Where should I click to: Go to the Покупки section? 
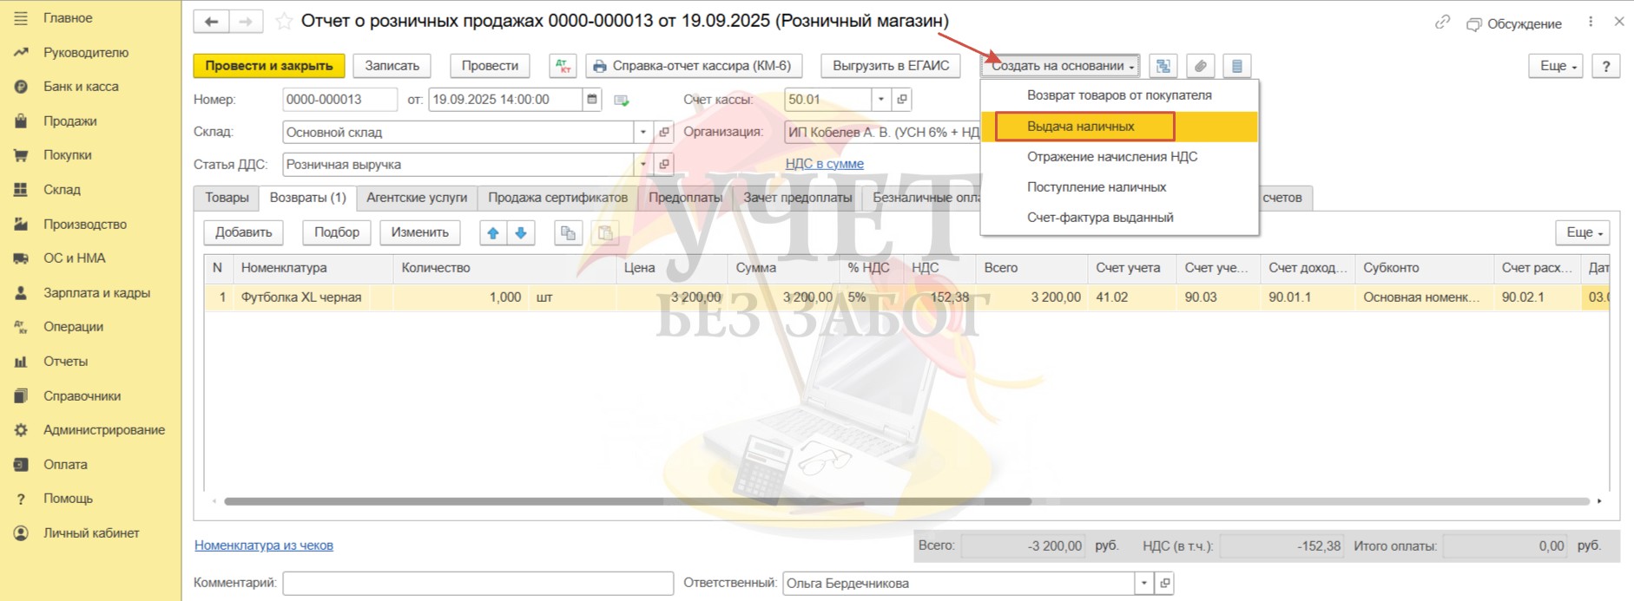coord(67,154)
